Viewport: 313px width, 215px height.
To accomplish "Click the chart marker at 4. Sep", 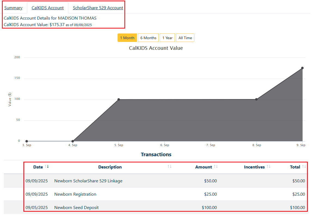I will click(73, 141).
